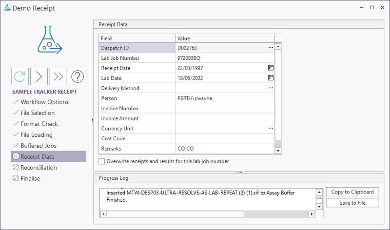Open Delivery Method ellipsis lookup
Screen dimensions: 390x230
pyautogui.click(x=271, y=88)
